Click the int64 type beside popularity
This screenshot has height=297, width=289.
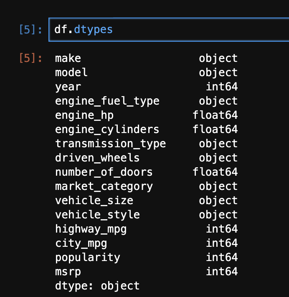click(x=221, y=257)
